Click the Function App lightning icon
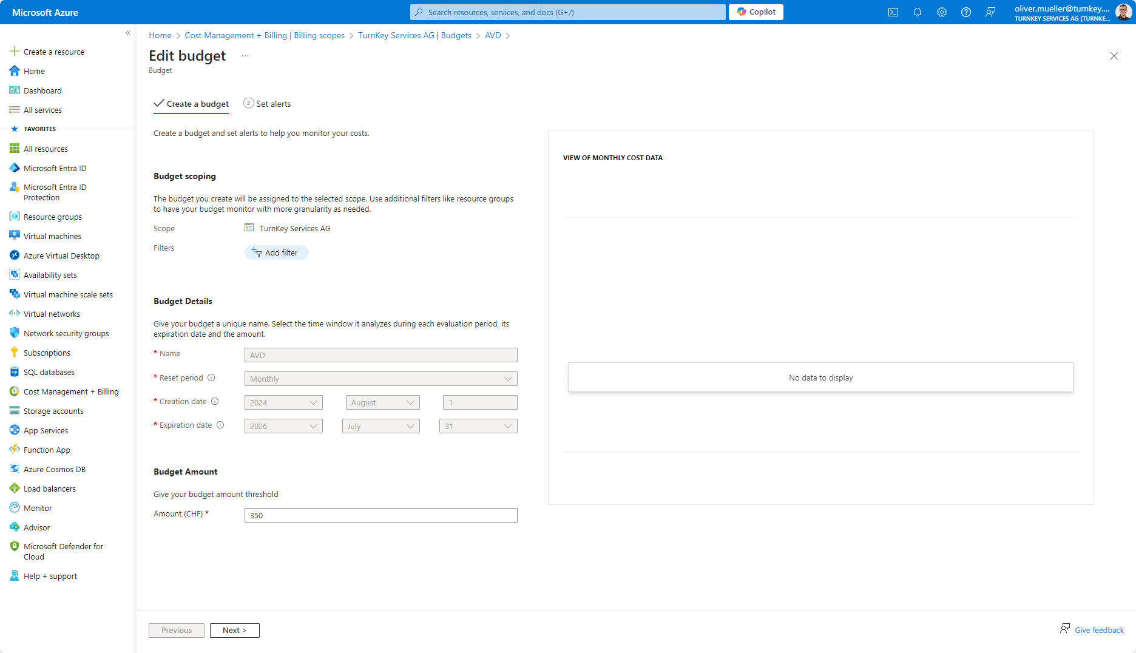1136x653 pixels. tap(15, 450)
